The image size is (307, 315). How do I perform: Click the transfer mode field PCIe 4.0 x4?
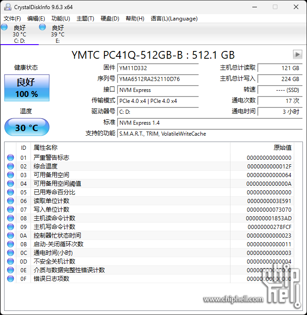point(158,101)
